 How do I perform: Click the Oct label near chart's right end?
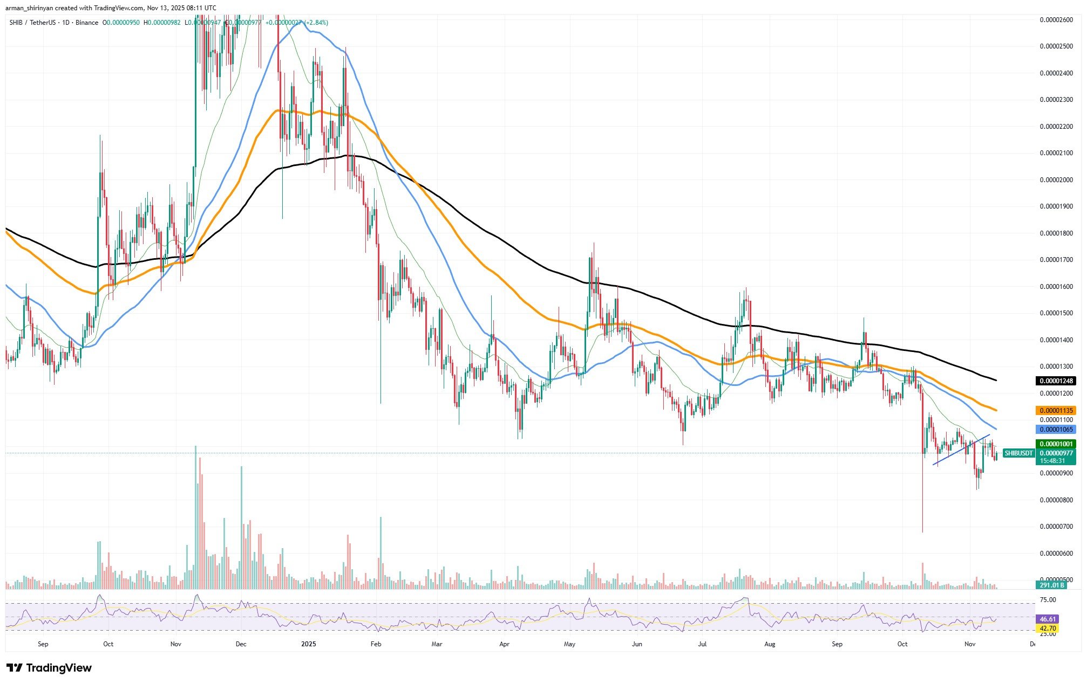902,644
